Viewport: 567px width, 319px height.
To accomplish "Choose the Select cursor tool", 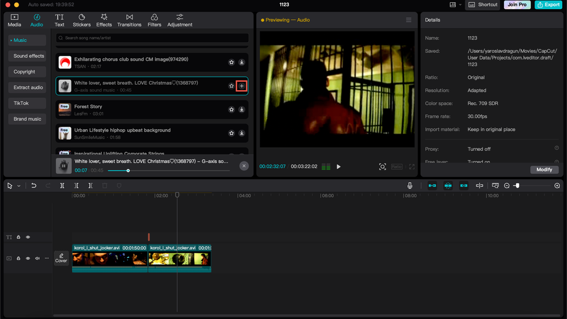I will (10, 186).
